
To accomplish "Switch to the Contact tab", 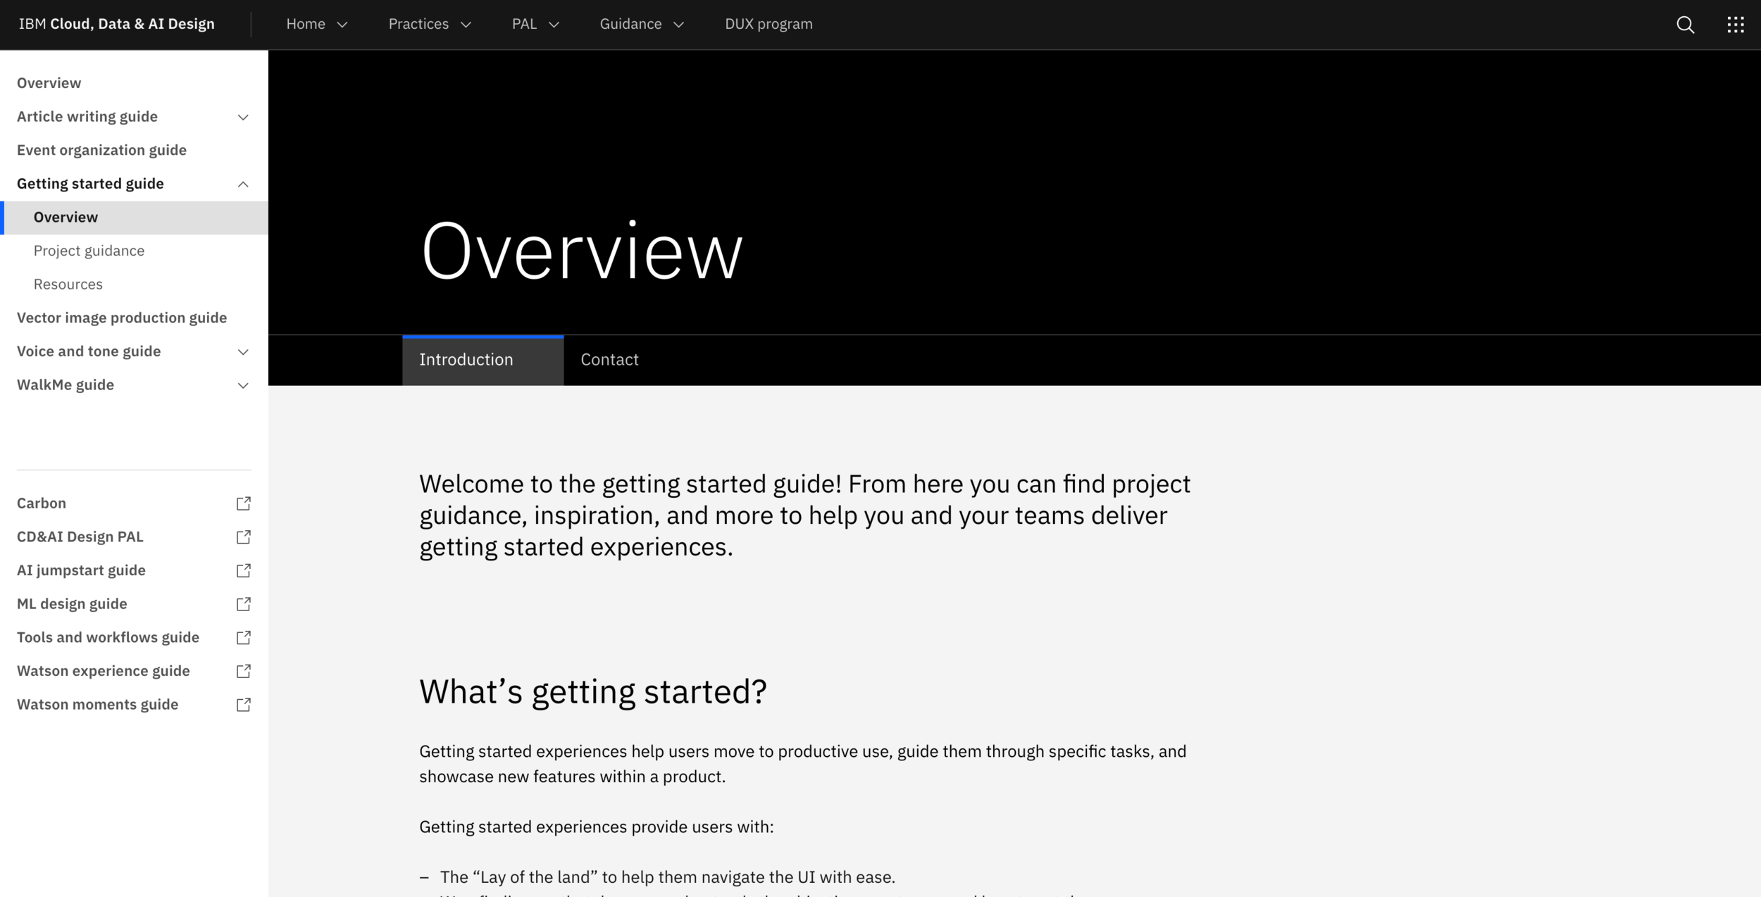I will pyautogui.click(x=609, y=360).
